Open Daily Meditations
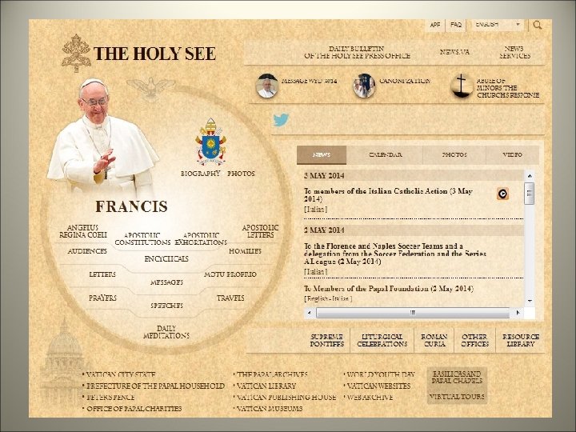 [x=166, y=332]
